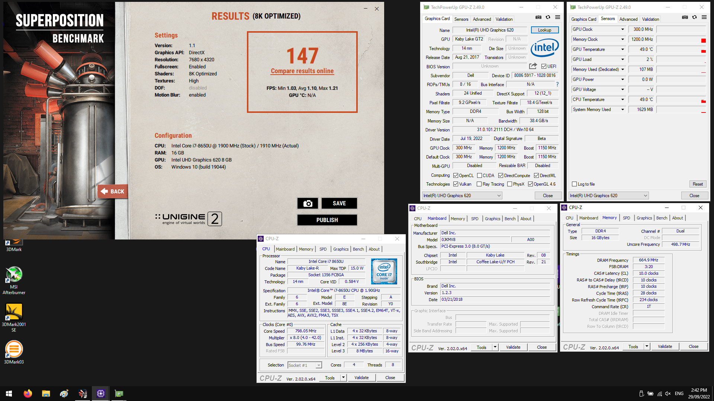Viewport: 714px width, 401px height.
Task: Open GPU selector dropdown in GPU-Z Graphics Card window
Action: (x=462, y=196)
